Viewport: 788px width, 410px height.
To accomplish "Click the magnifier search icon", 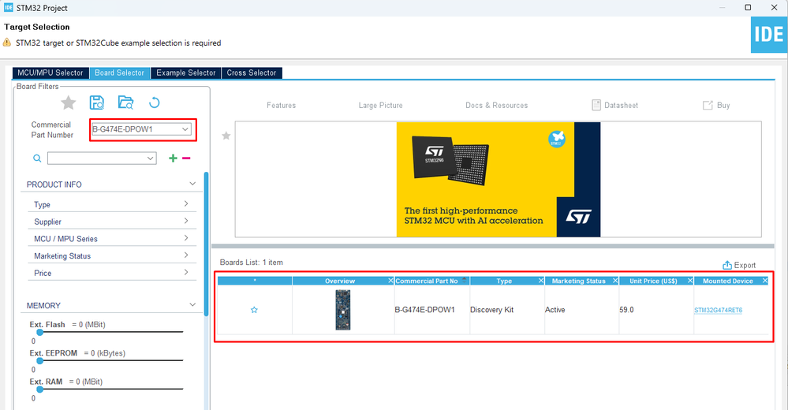I will point(37,158).
